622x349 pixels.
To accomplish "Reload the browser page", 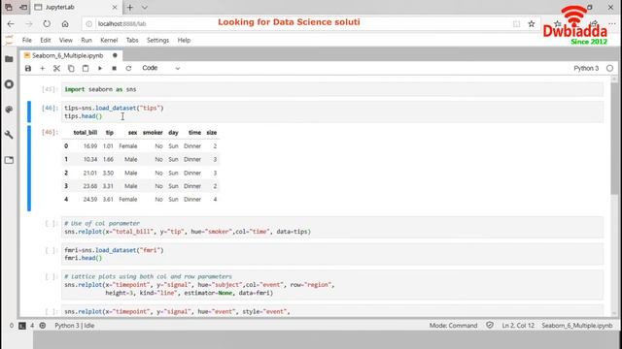I will 47,24.
